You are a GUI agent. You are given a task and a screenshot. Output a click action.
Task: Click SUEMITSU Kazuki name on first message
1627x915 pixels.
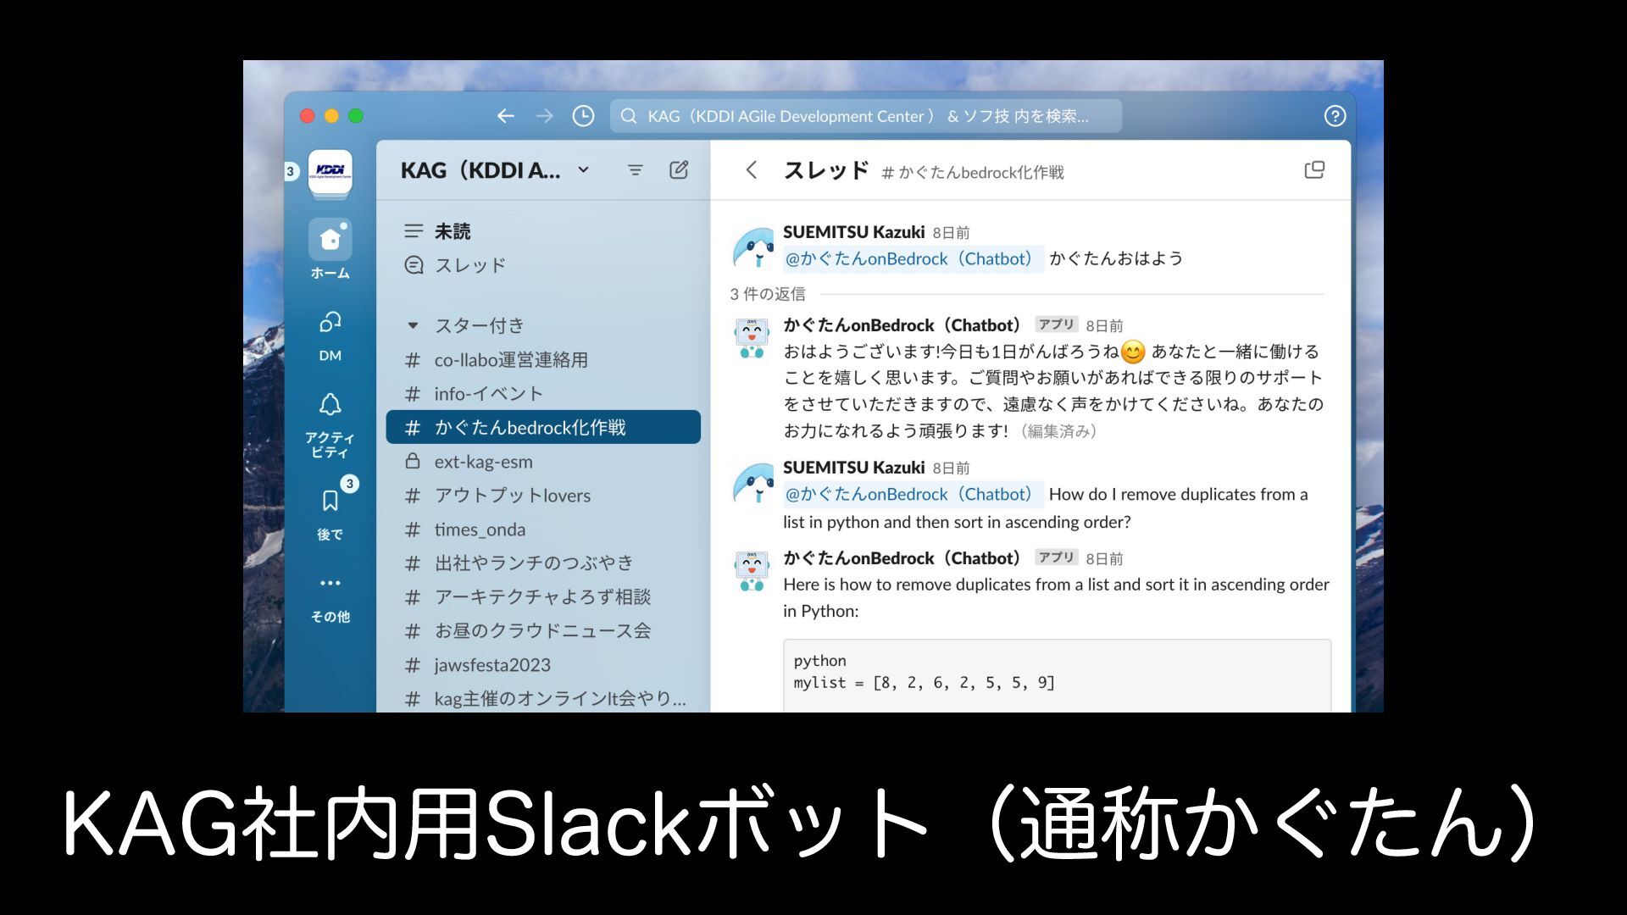[853, 232]
